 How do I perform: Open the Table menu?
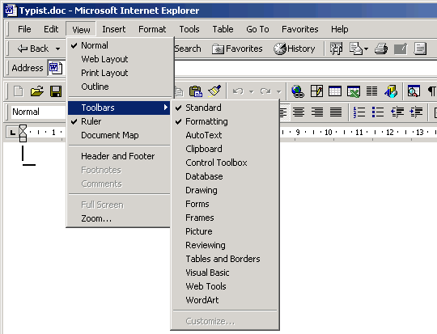[x=223, y=29]
